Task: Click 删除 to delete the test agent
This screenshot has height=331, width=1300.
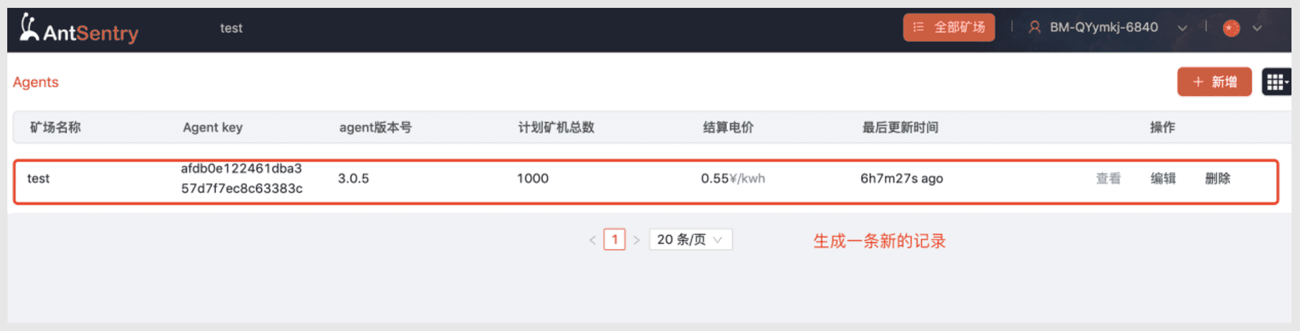Action: pyautogui.click(x=1217, y=179)
